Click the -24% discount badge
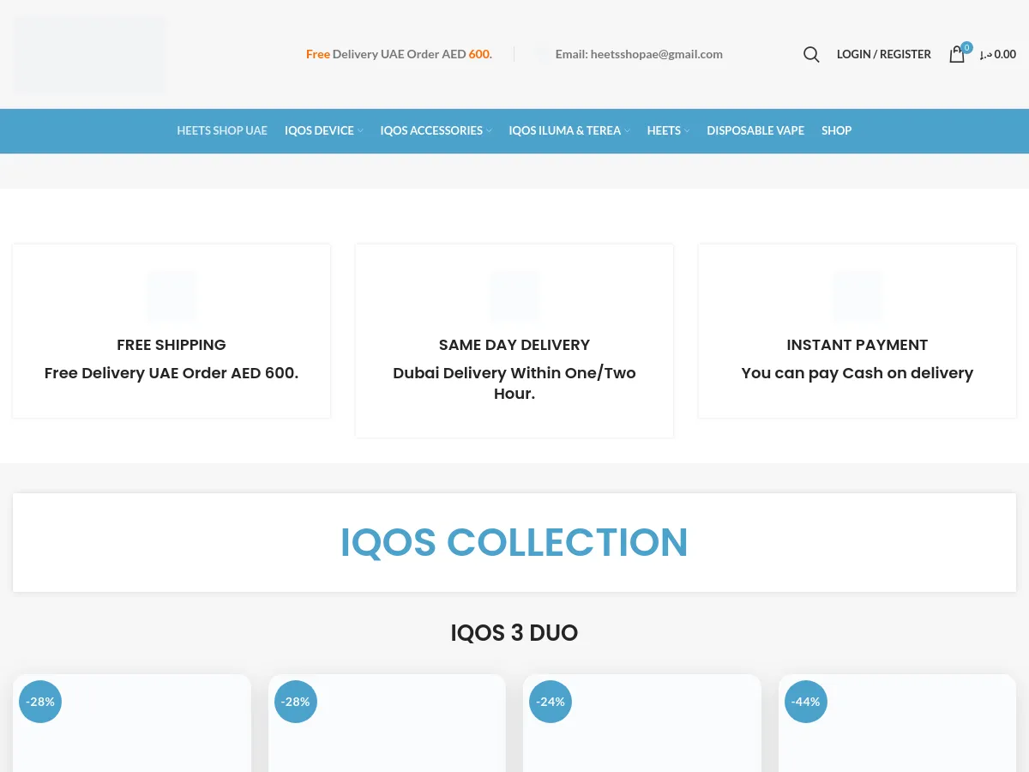Screen dimensions: 1029x772 click(551, 702)
